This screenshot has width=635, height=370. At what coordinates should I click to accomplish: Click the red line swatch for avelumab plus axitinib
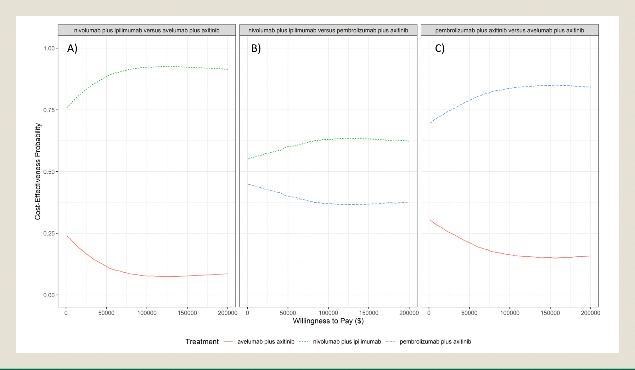coord(228,342)
